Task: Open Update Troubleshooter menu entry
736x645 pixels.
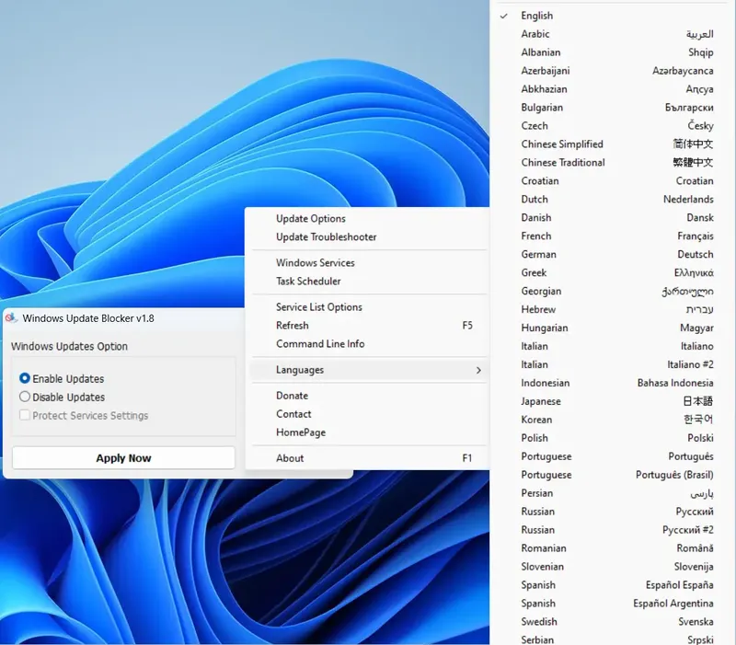Action: pos(369,236)
